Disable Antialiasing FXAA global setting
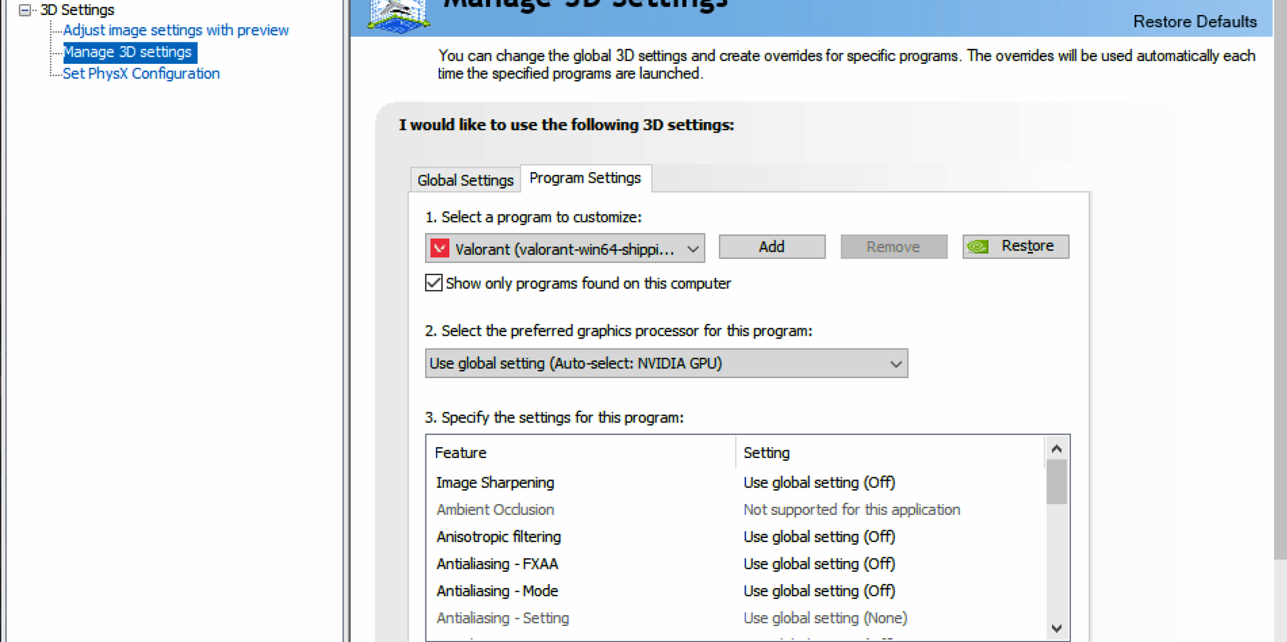The image size is (1287, 642). pyautogui.click(x=821, y=564)
